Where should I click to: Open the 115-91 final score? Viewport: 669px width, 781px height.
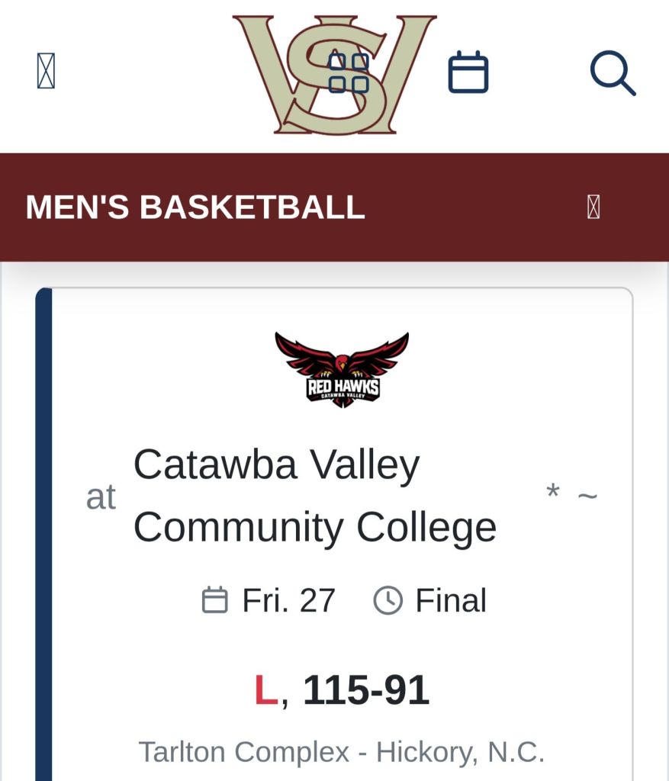(365, 690)
